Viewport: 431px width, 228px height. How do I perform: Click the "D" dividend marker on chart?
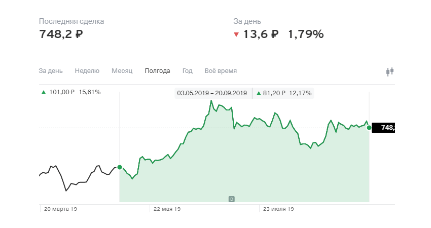231,199
